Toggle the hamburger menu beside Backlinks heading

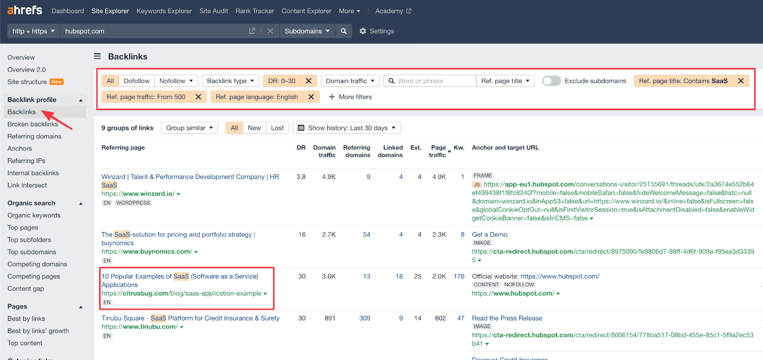point(97,56)
